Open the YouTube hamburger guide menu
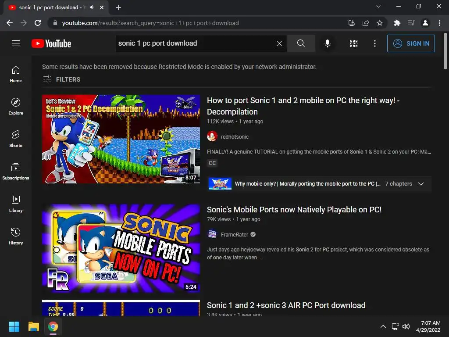Screen dimensions: 449x337 point(16,43)
